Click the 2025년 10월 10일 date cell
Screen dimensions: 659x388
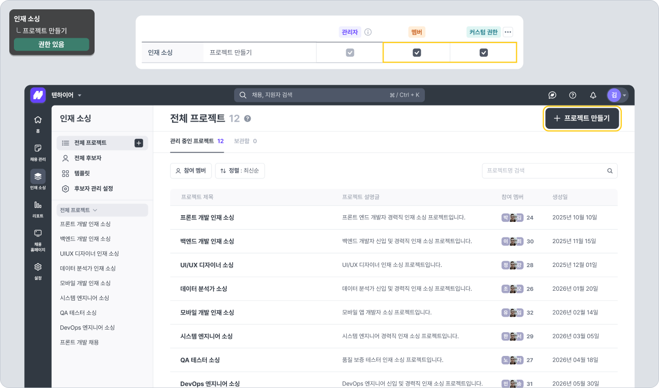click(x=575, y=218)
